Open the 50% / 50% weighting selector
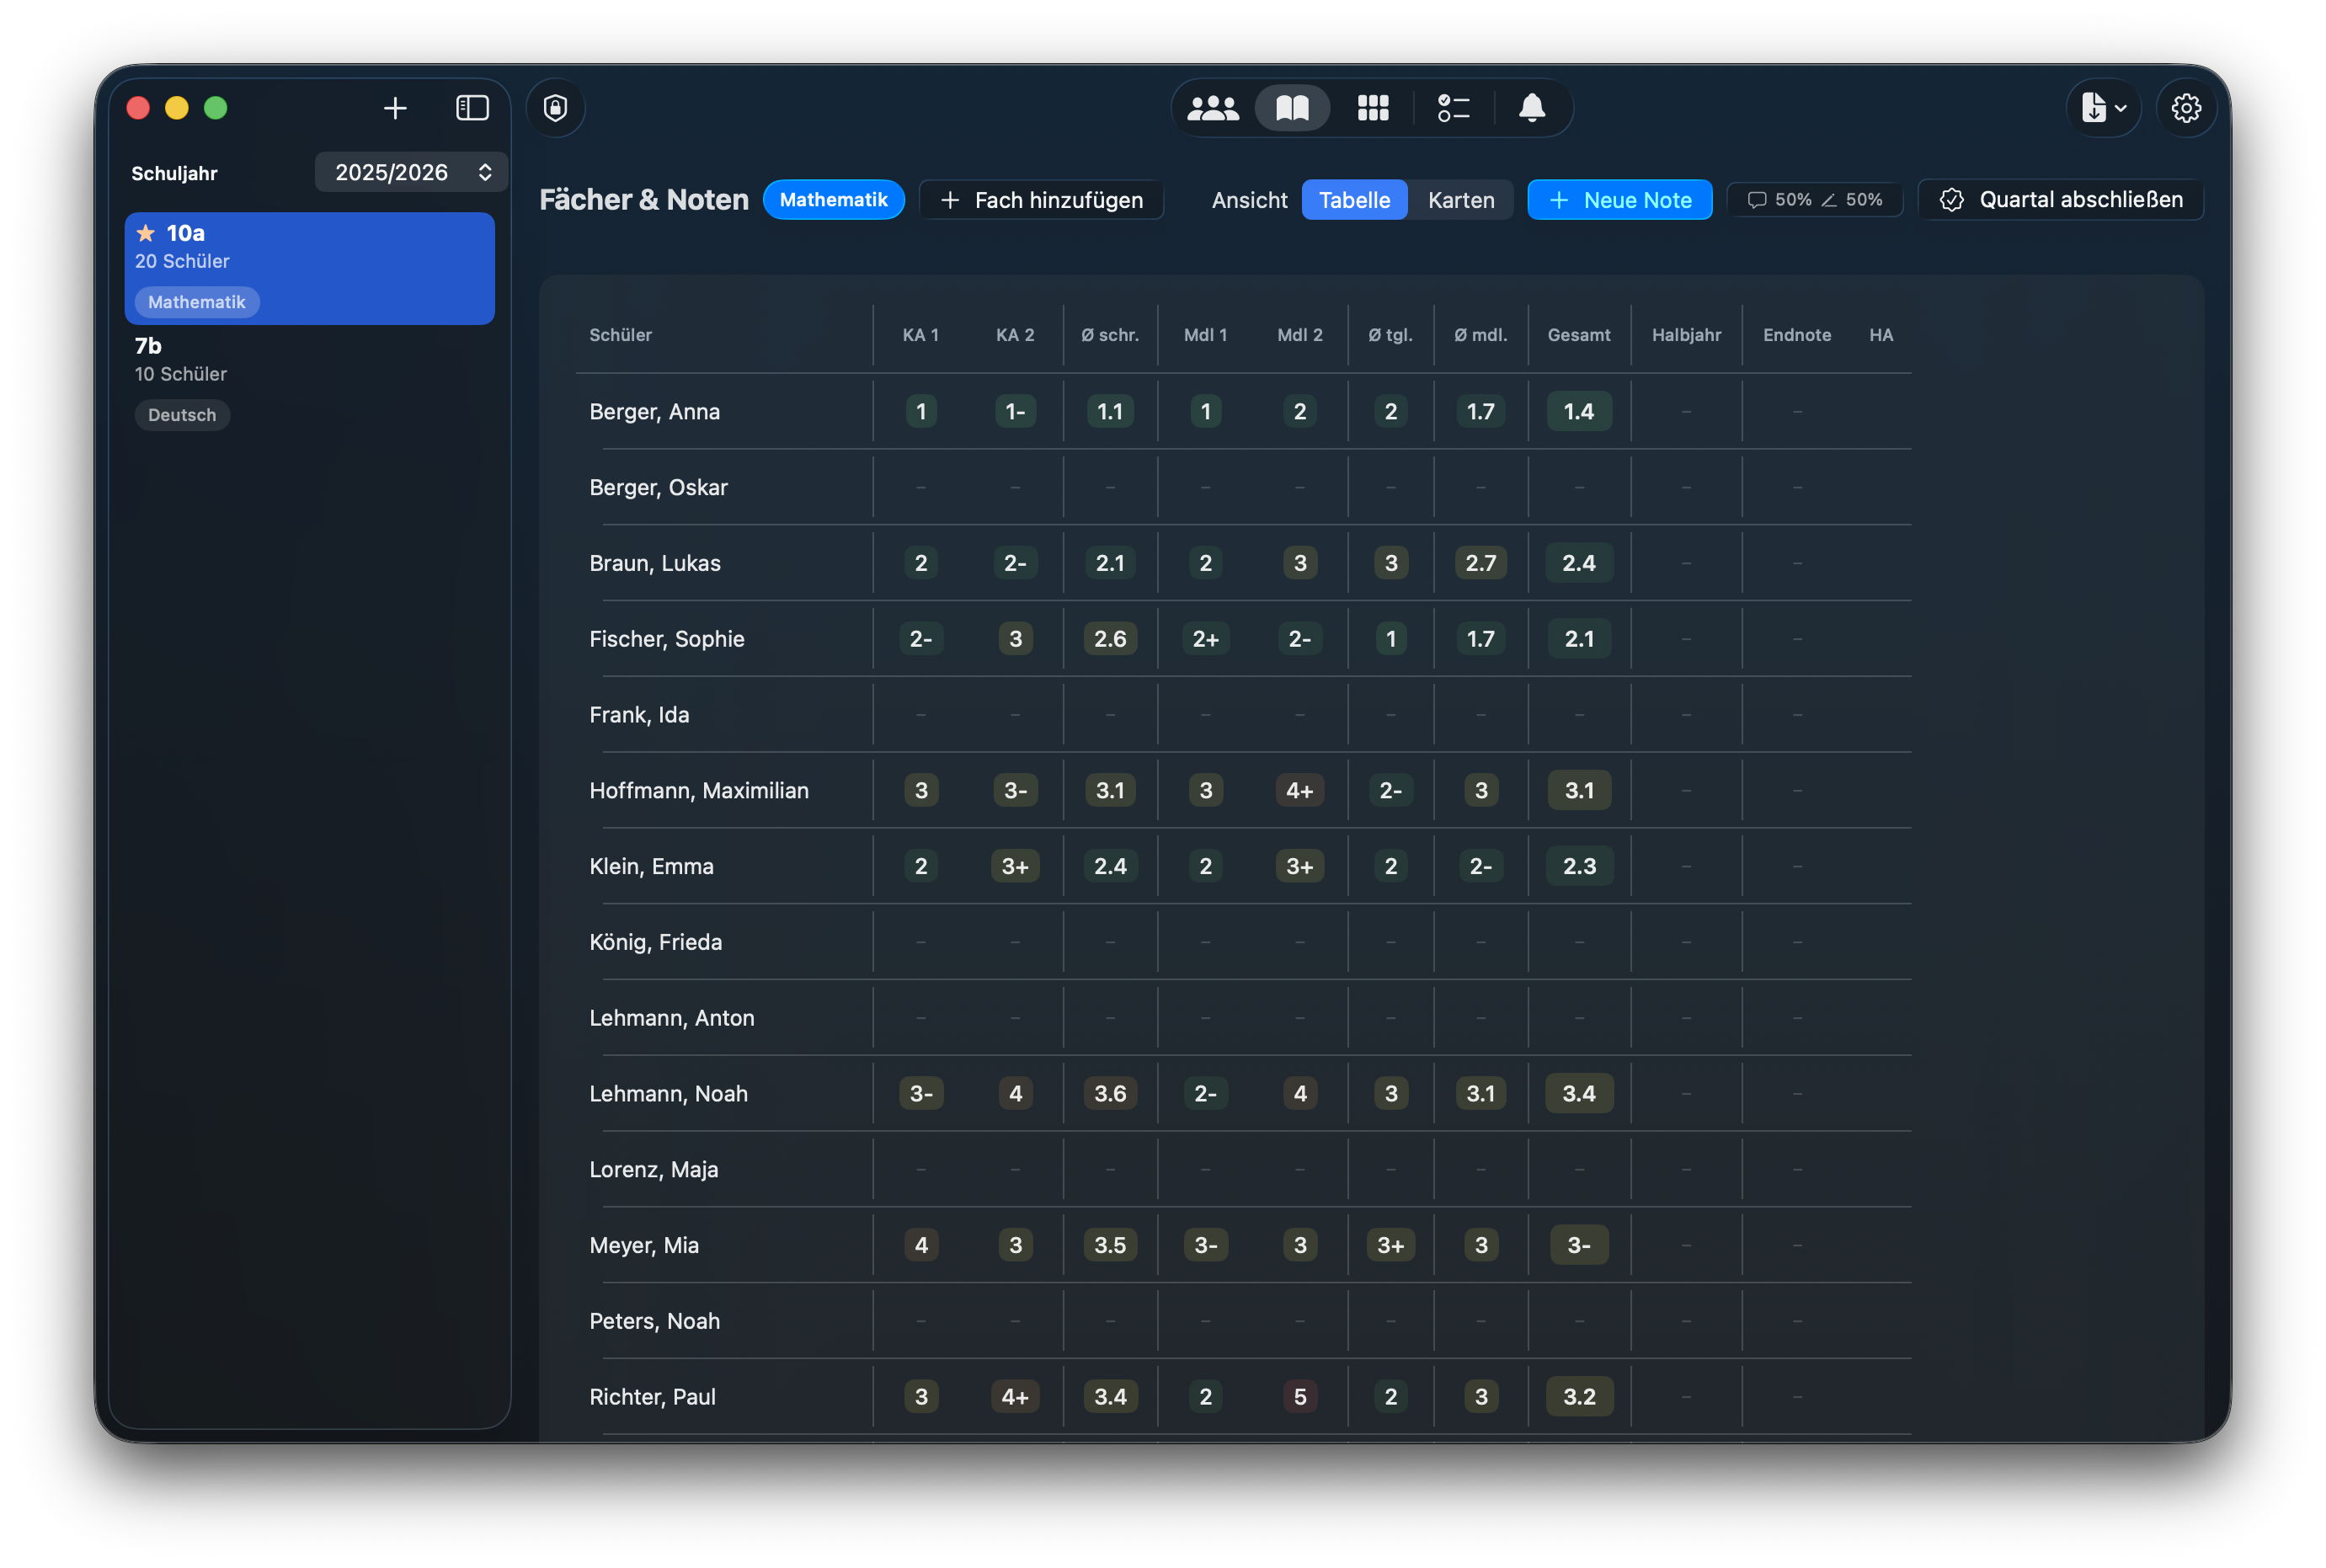This screenshot has height=1568, width=2326. point(1814,200)
